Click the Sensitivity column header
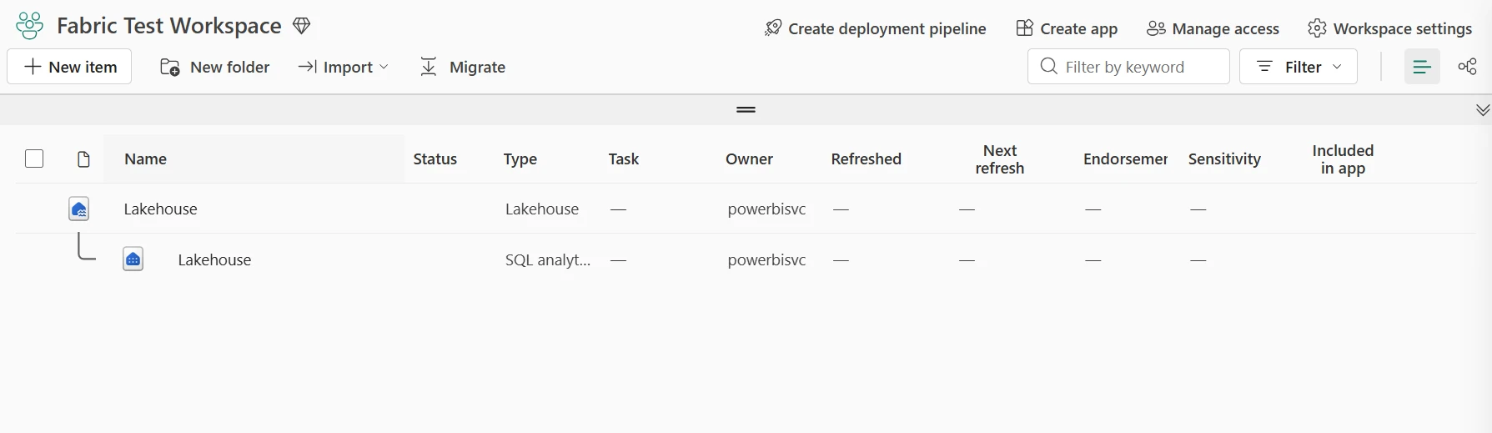Viewport: 1492px width, 433px height. tap(1224, 159)
